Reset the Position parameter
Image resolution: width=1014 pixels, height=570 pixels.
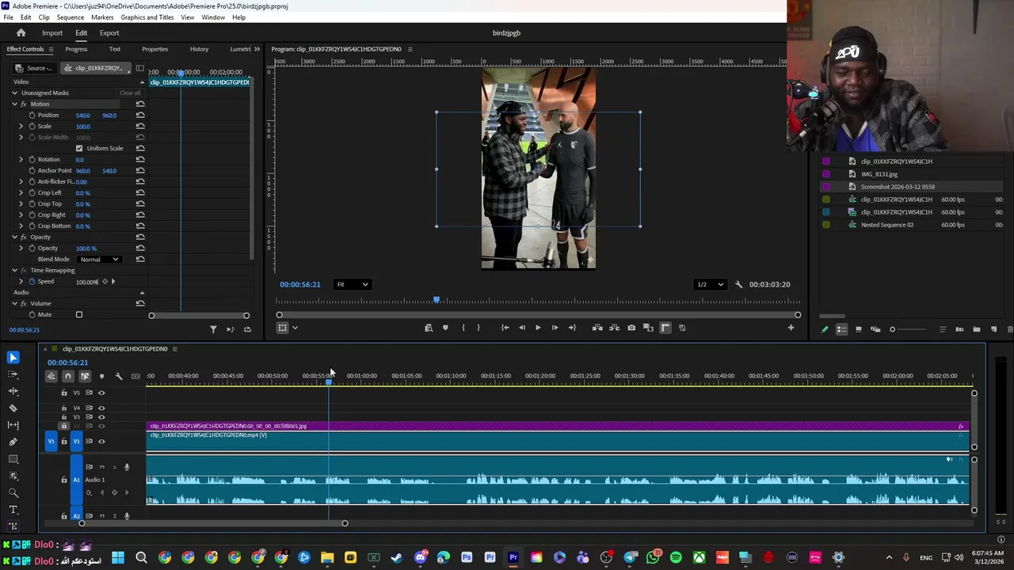point(140,116)
